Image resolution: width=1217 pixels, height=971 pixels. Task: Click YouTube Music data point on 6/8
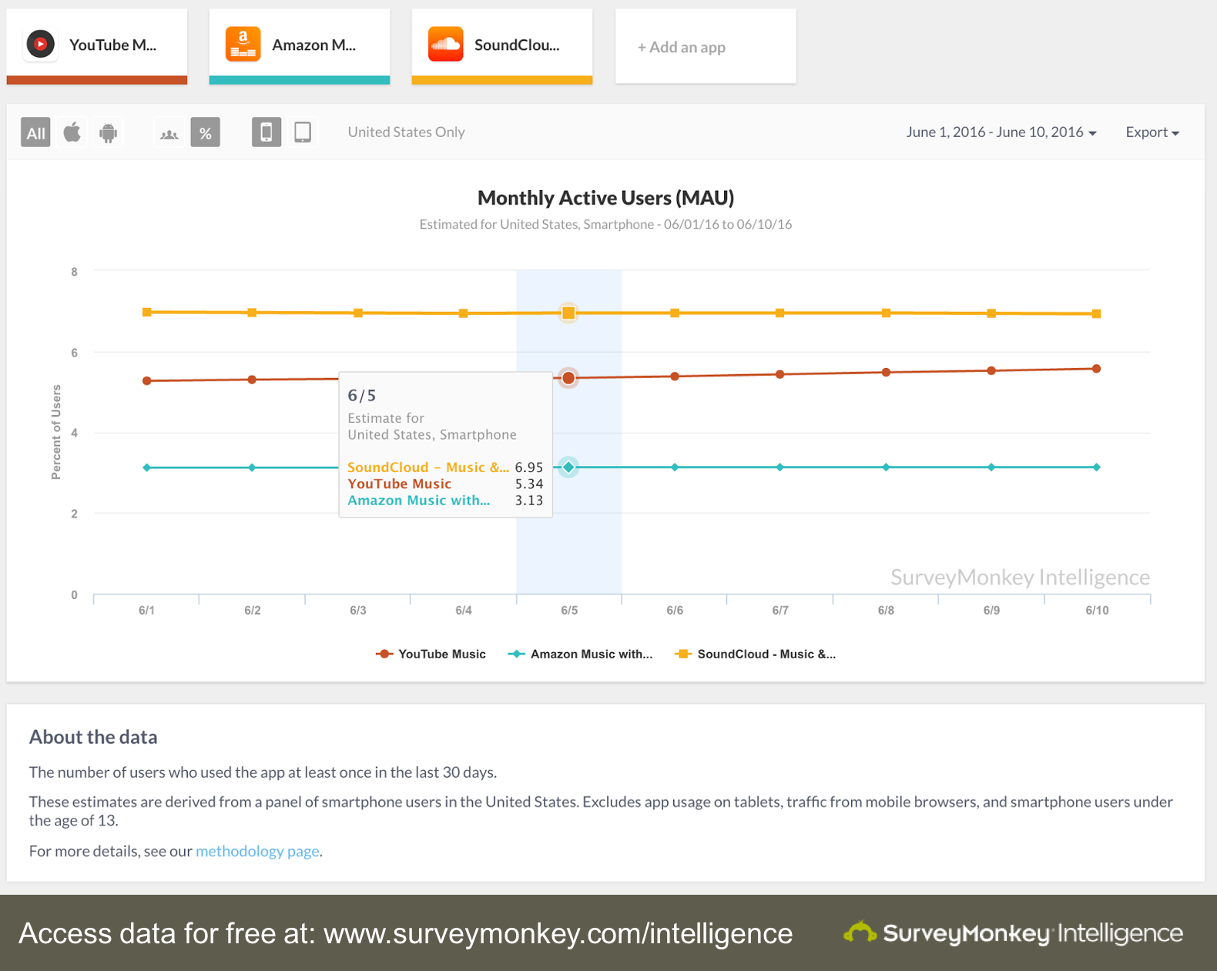click(x=886, y=372)
